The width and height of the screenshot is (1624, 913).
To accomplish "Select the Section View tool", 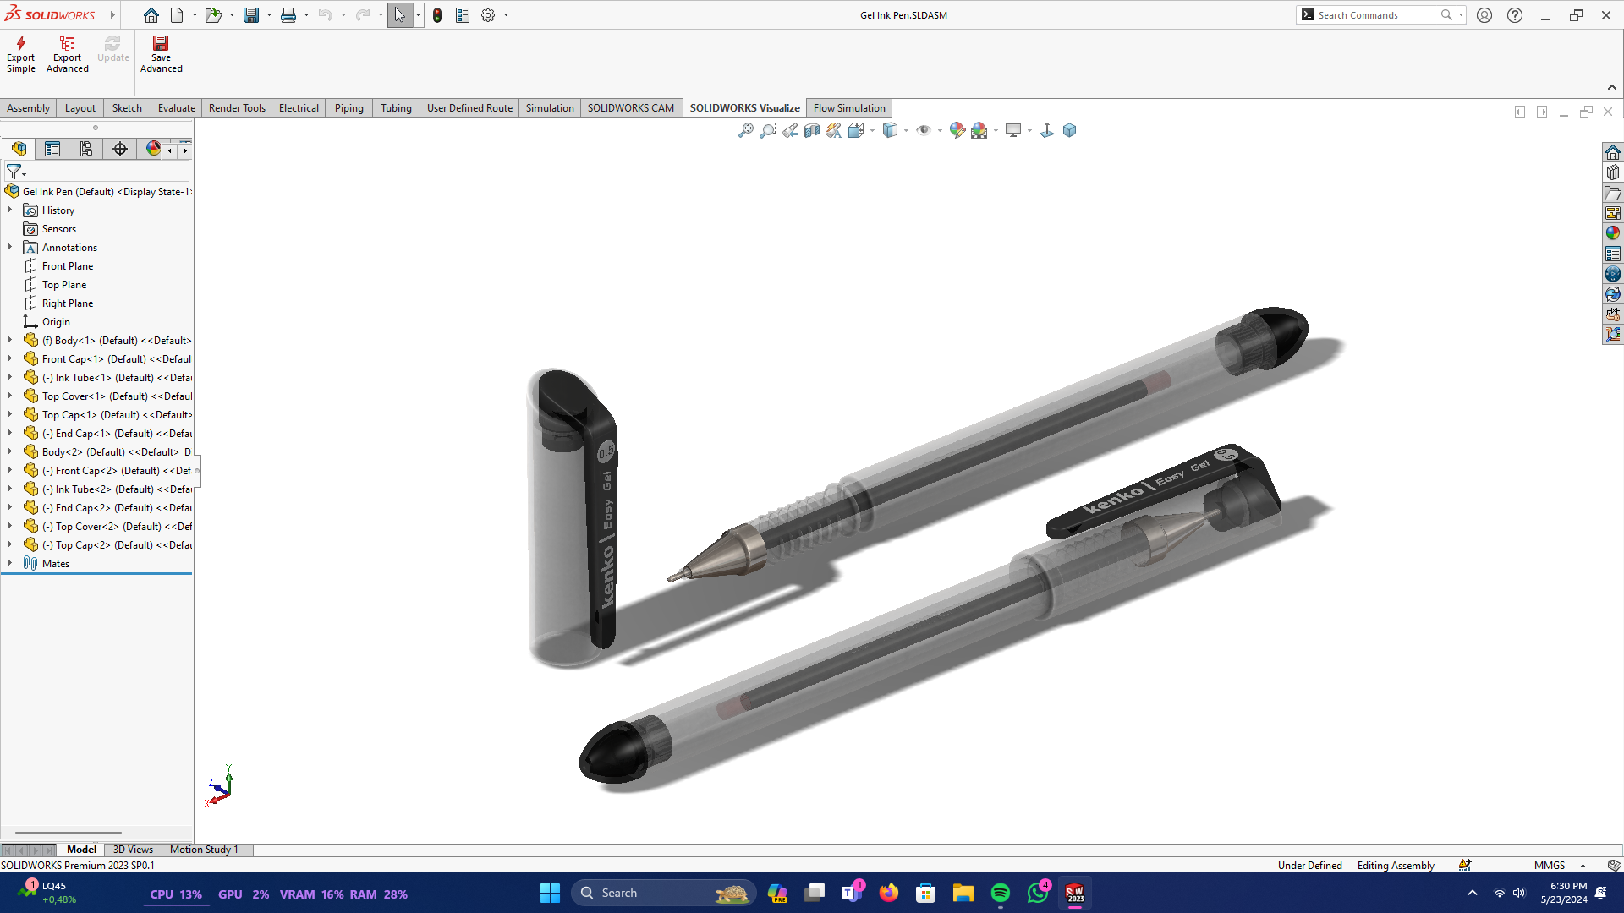I will (812, 130).
